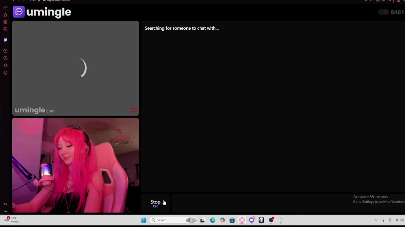405x227 pixels.
Task: Click the Stop button
Action: point(155,203)
